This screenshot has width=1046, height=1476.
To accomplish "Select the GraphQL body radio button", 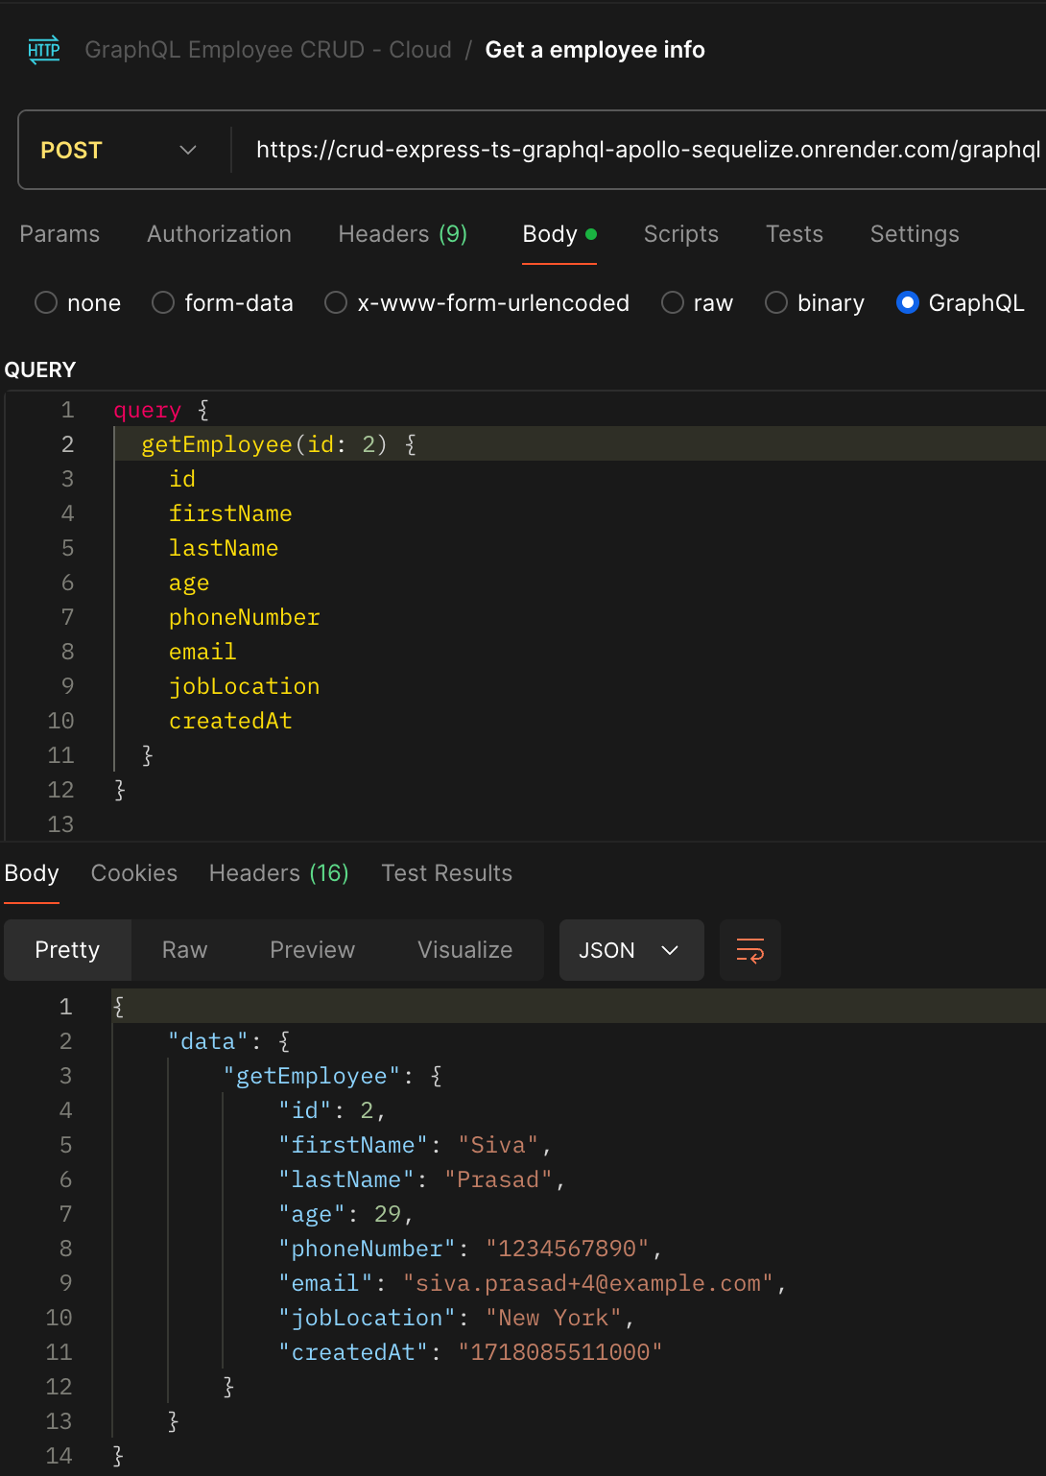I will 908,303.
